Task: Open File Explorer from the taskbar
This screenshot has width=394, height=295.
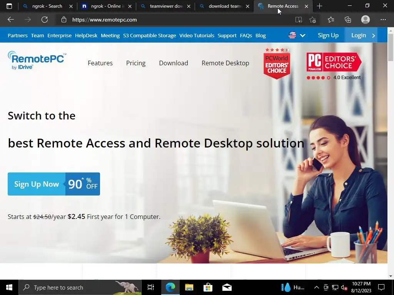Action: [189, 287]
